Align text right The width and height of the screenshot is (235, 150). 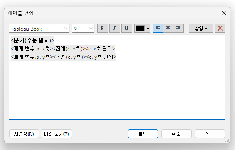178,28
